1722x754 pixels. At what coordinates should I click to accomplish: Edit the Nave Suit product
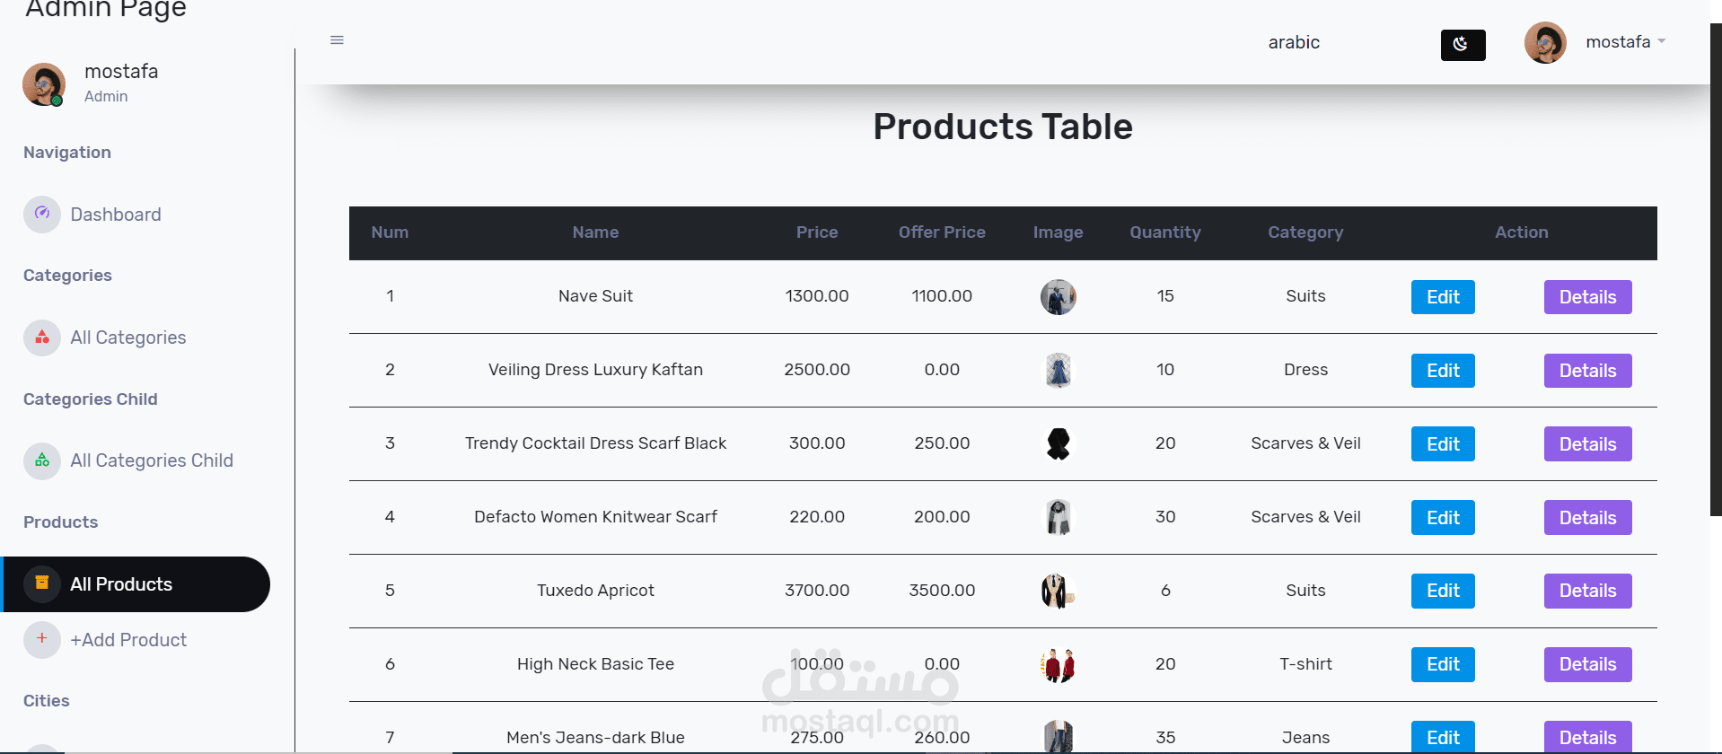pos(1442,297)
